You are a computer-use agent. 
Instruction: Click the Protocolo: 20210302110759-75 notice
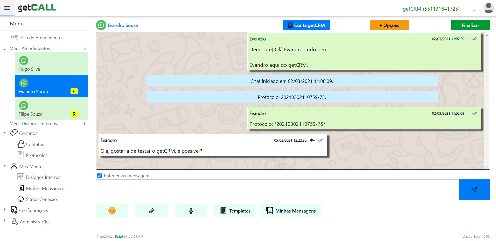tap(292, 97)
